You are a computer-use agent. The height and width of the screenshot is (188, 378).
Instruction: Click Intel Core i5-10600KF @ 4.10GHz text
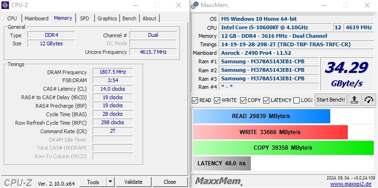[265, 27]
